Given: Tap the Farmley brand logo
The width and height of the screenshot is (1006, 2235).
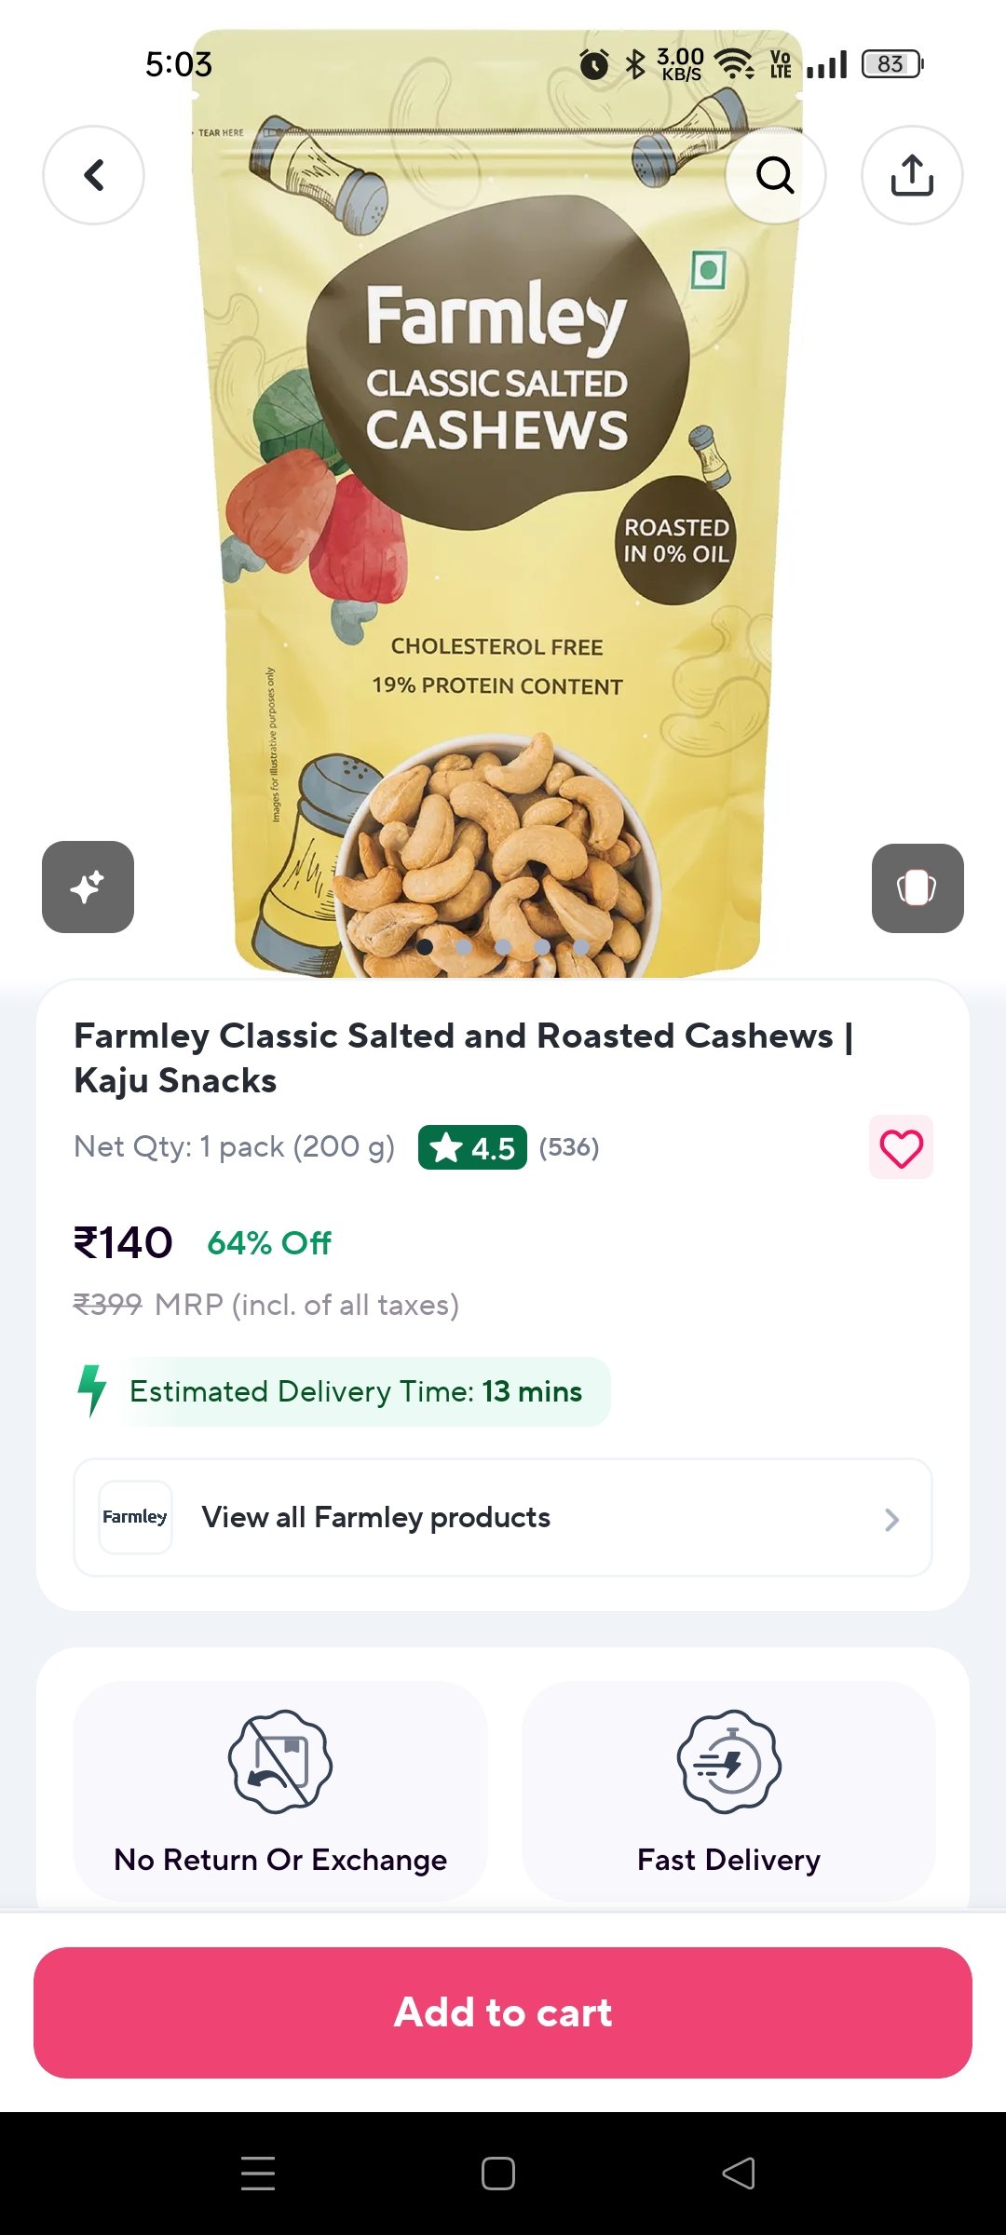Looking at the screenshot, I should 135,1517.
